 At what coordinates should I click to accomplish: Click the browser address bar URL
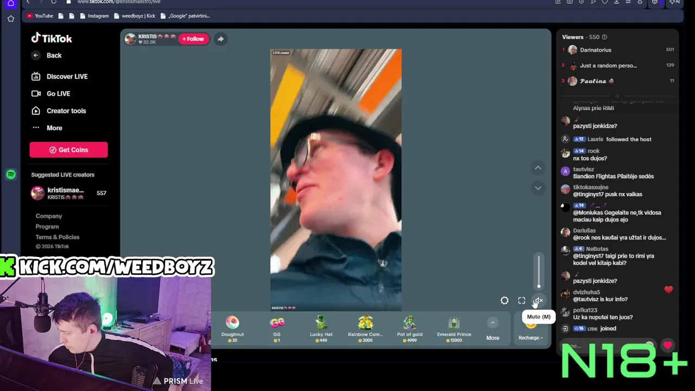coord(119,2)
